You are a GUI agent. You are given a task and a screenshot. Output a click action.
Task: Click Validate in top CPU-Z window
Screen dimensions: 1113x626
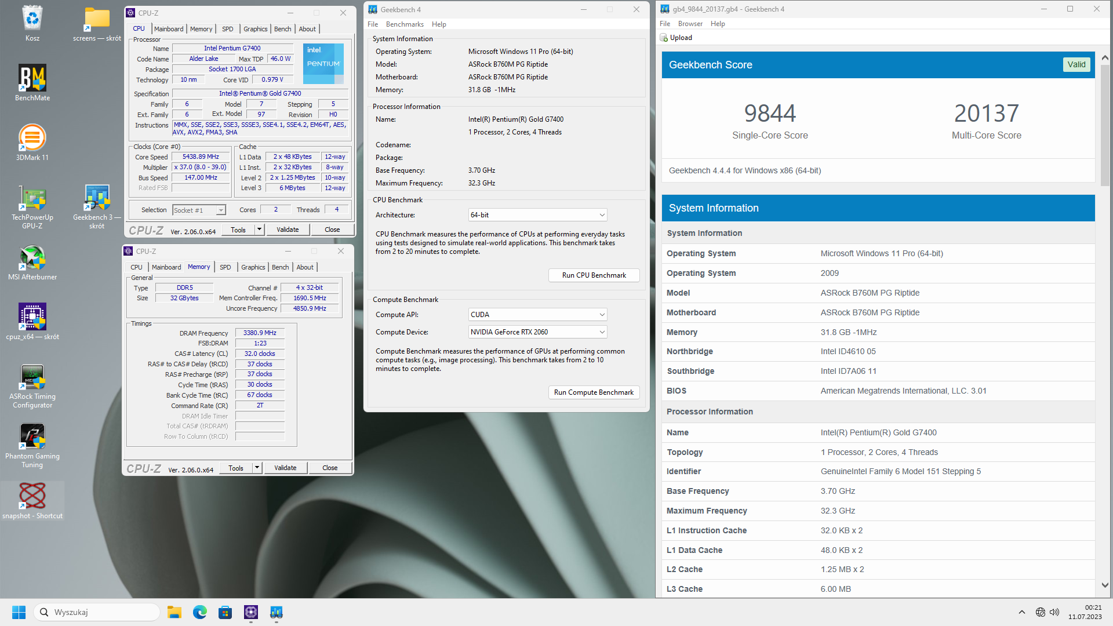coord(288,230)
